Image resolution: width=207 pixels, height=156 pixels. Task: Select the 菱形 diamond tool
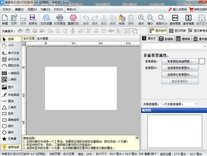point(8,132)
